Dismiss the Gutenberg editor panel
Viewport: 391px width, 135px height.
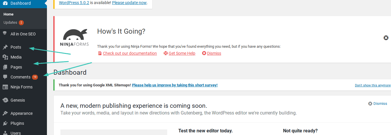point(378,104)
